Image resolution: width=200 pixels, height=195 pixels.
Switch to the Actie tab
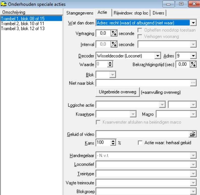click(103, 13)
